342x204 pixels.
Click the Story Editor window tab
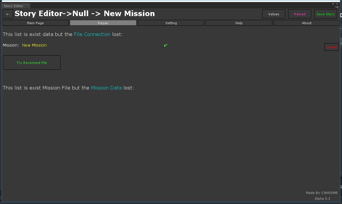tap(14, 6)
